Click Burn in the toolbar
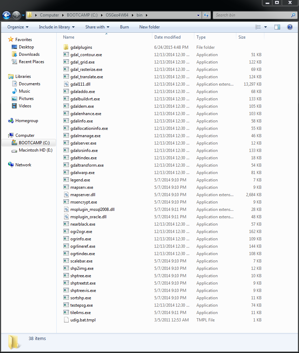Image resolution: width=299 pixels, height=353 pixels. click(124, 27)
